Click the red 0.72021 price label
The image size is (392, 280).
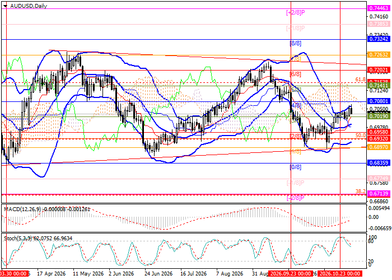(x=379, y=70)
